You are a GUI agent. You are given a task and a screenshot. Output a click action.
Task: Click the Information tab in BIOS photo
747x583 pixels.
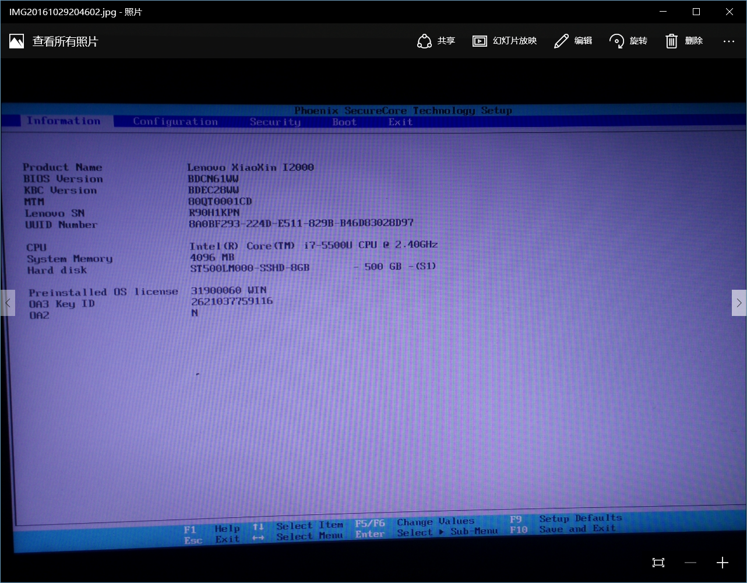point(64,121)
